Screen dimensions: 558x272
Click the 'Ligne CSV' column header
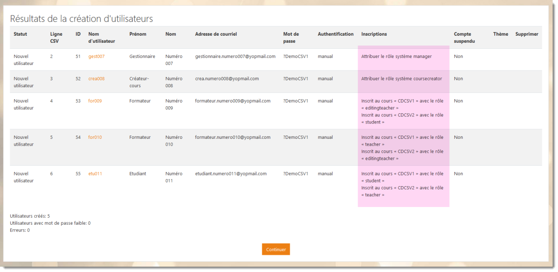coord(56,38)
